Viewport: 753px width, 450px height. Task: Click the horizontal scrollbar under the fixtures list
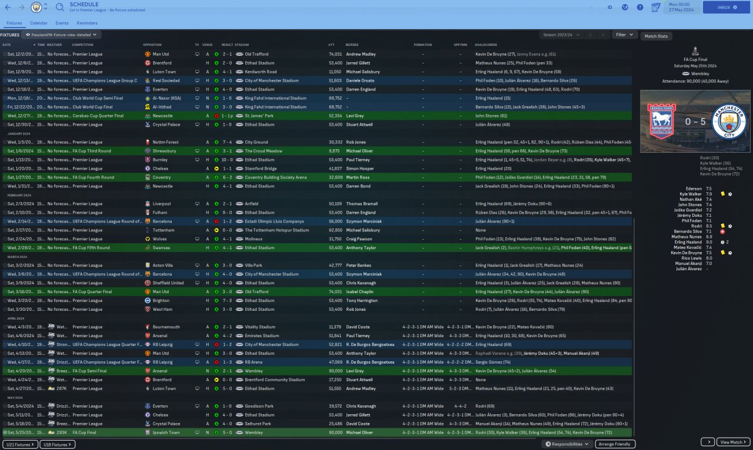(x=271, y=438)
